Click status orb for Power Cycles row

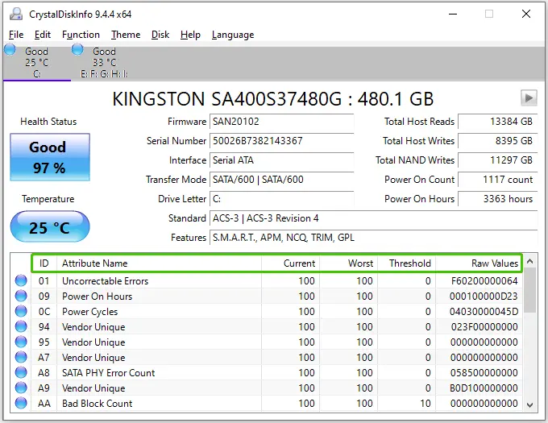coord(21,311)
